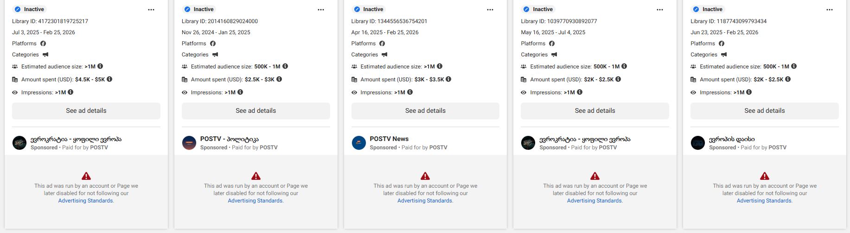Open three-dot menu for ad 2014160829024000

click(x=321, y=10)
